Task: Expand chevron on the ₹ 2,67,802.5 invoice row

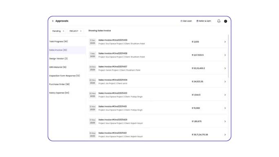Action: pyautogui.click(x=225, y=55)
